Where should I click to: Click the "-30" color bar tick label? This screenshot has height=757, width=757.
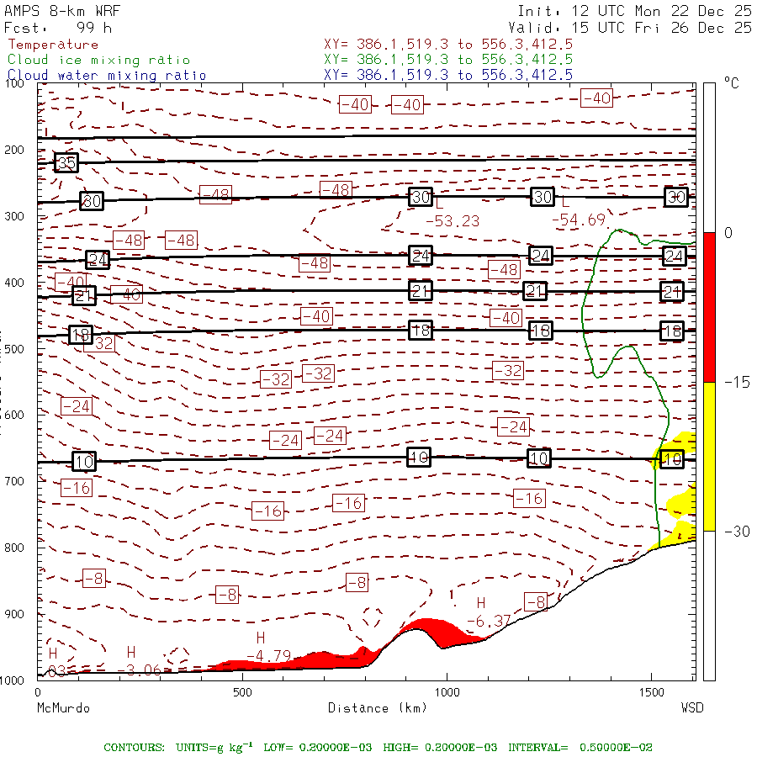click(x=737, y=532)
